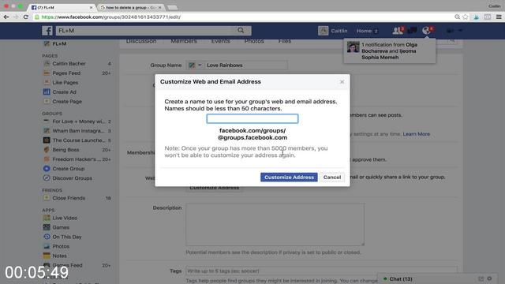Click Like Pages in sidebar

click(65, 82)
